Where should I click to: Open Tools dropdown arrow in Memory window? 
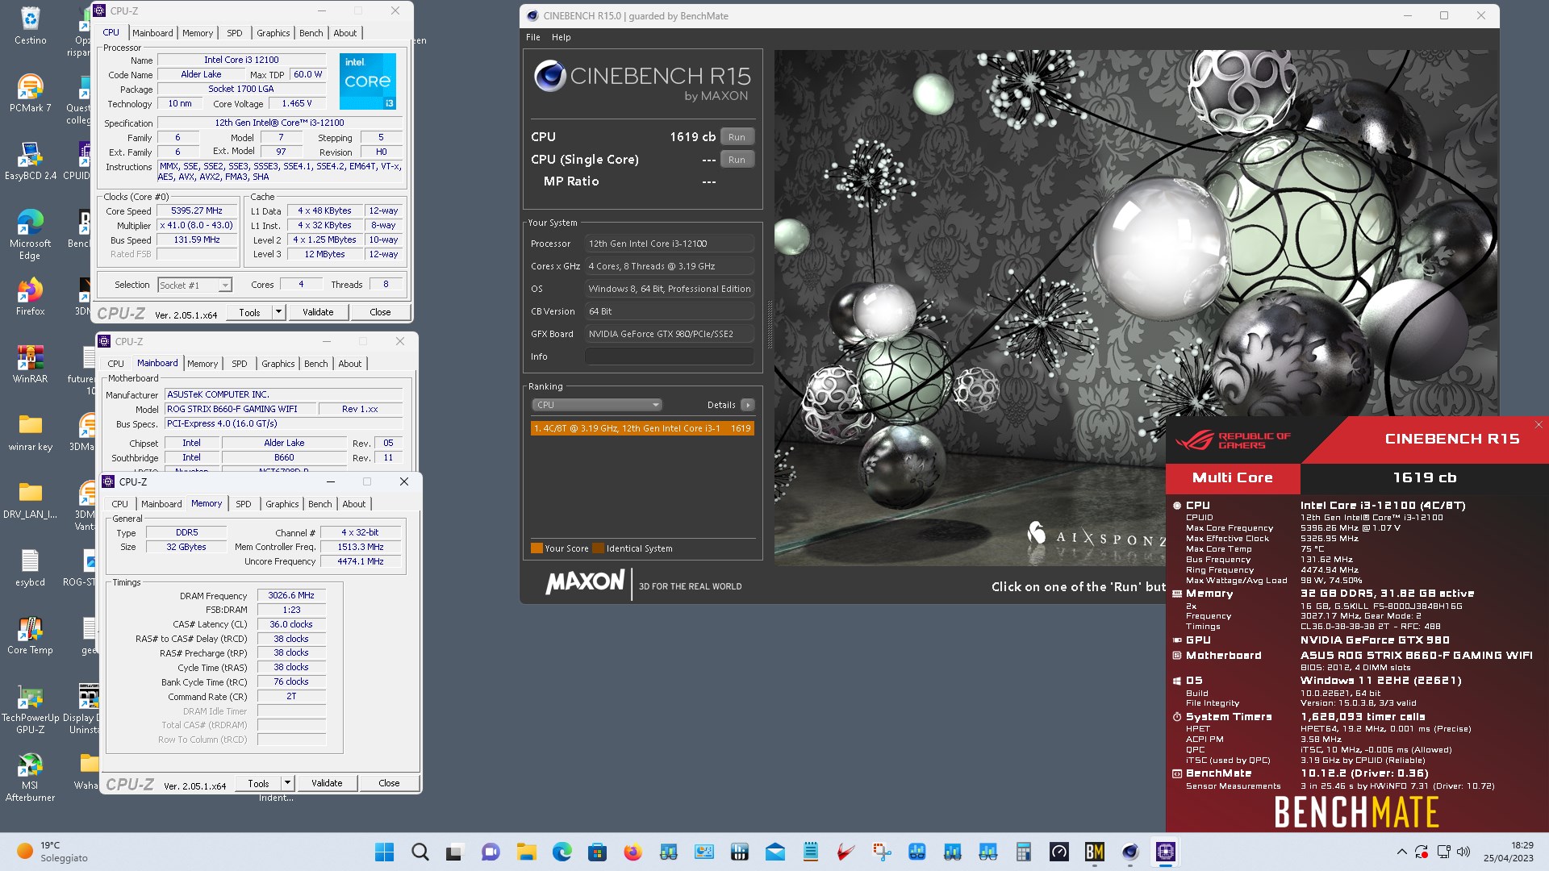[x=287, y=783]
